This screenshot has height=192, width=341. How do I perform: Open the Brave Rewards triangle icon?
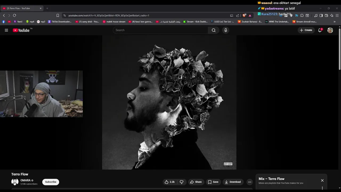250,15
